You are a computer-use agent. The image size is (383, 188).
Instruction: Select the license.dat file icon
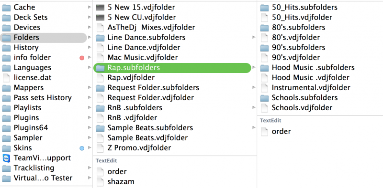coord(6,78)
